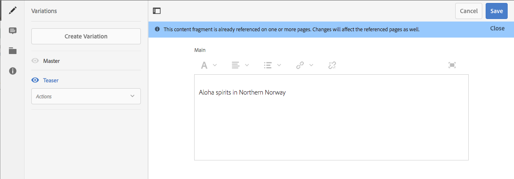Screen dimensions: 514x179
Task: Show the metadata info icon
Action: point(13,71)
